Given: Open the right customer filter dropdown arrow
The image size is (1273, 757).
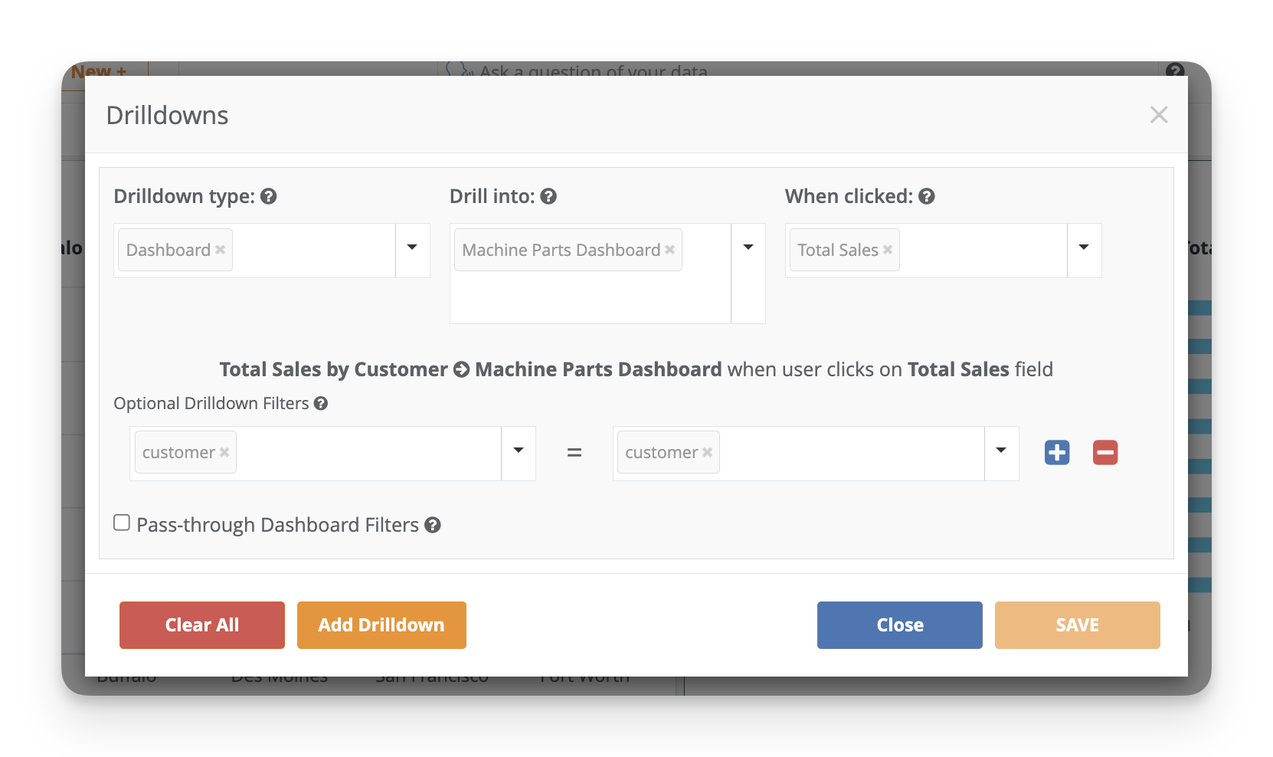Looking at the screenshot, I should [x=1001, y=451].
